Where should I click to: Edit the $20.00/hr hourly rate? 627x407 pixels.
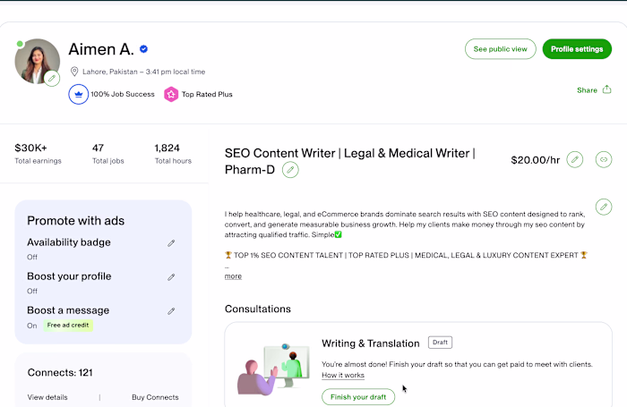(x=575, y=160)
